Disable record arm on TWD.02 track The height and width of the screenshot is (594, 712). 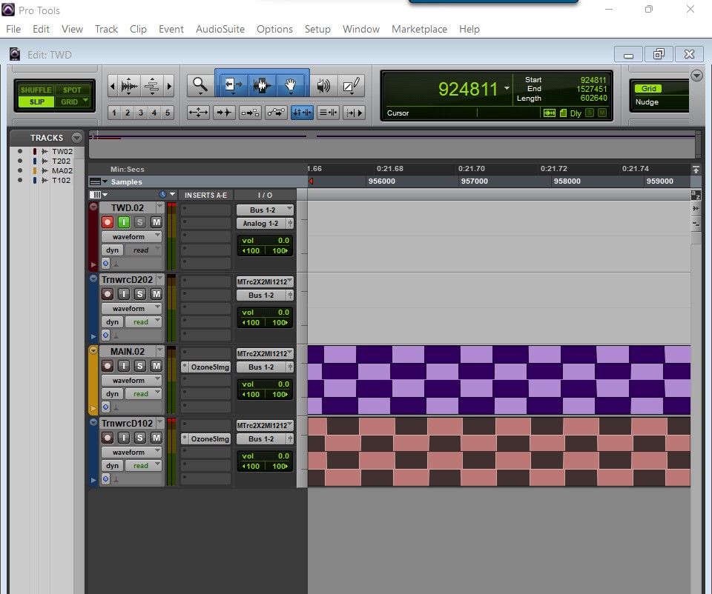[108, 222]
